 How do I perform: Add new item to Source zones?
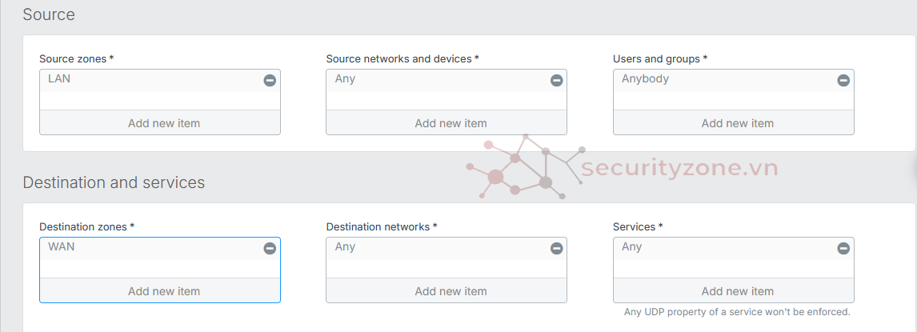(x=163, y=123)
